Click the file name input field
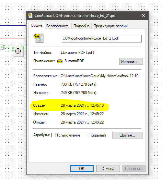 tap(102, 39)
